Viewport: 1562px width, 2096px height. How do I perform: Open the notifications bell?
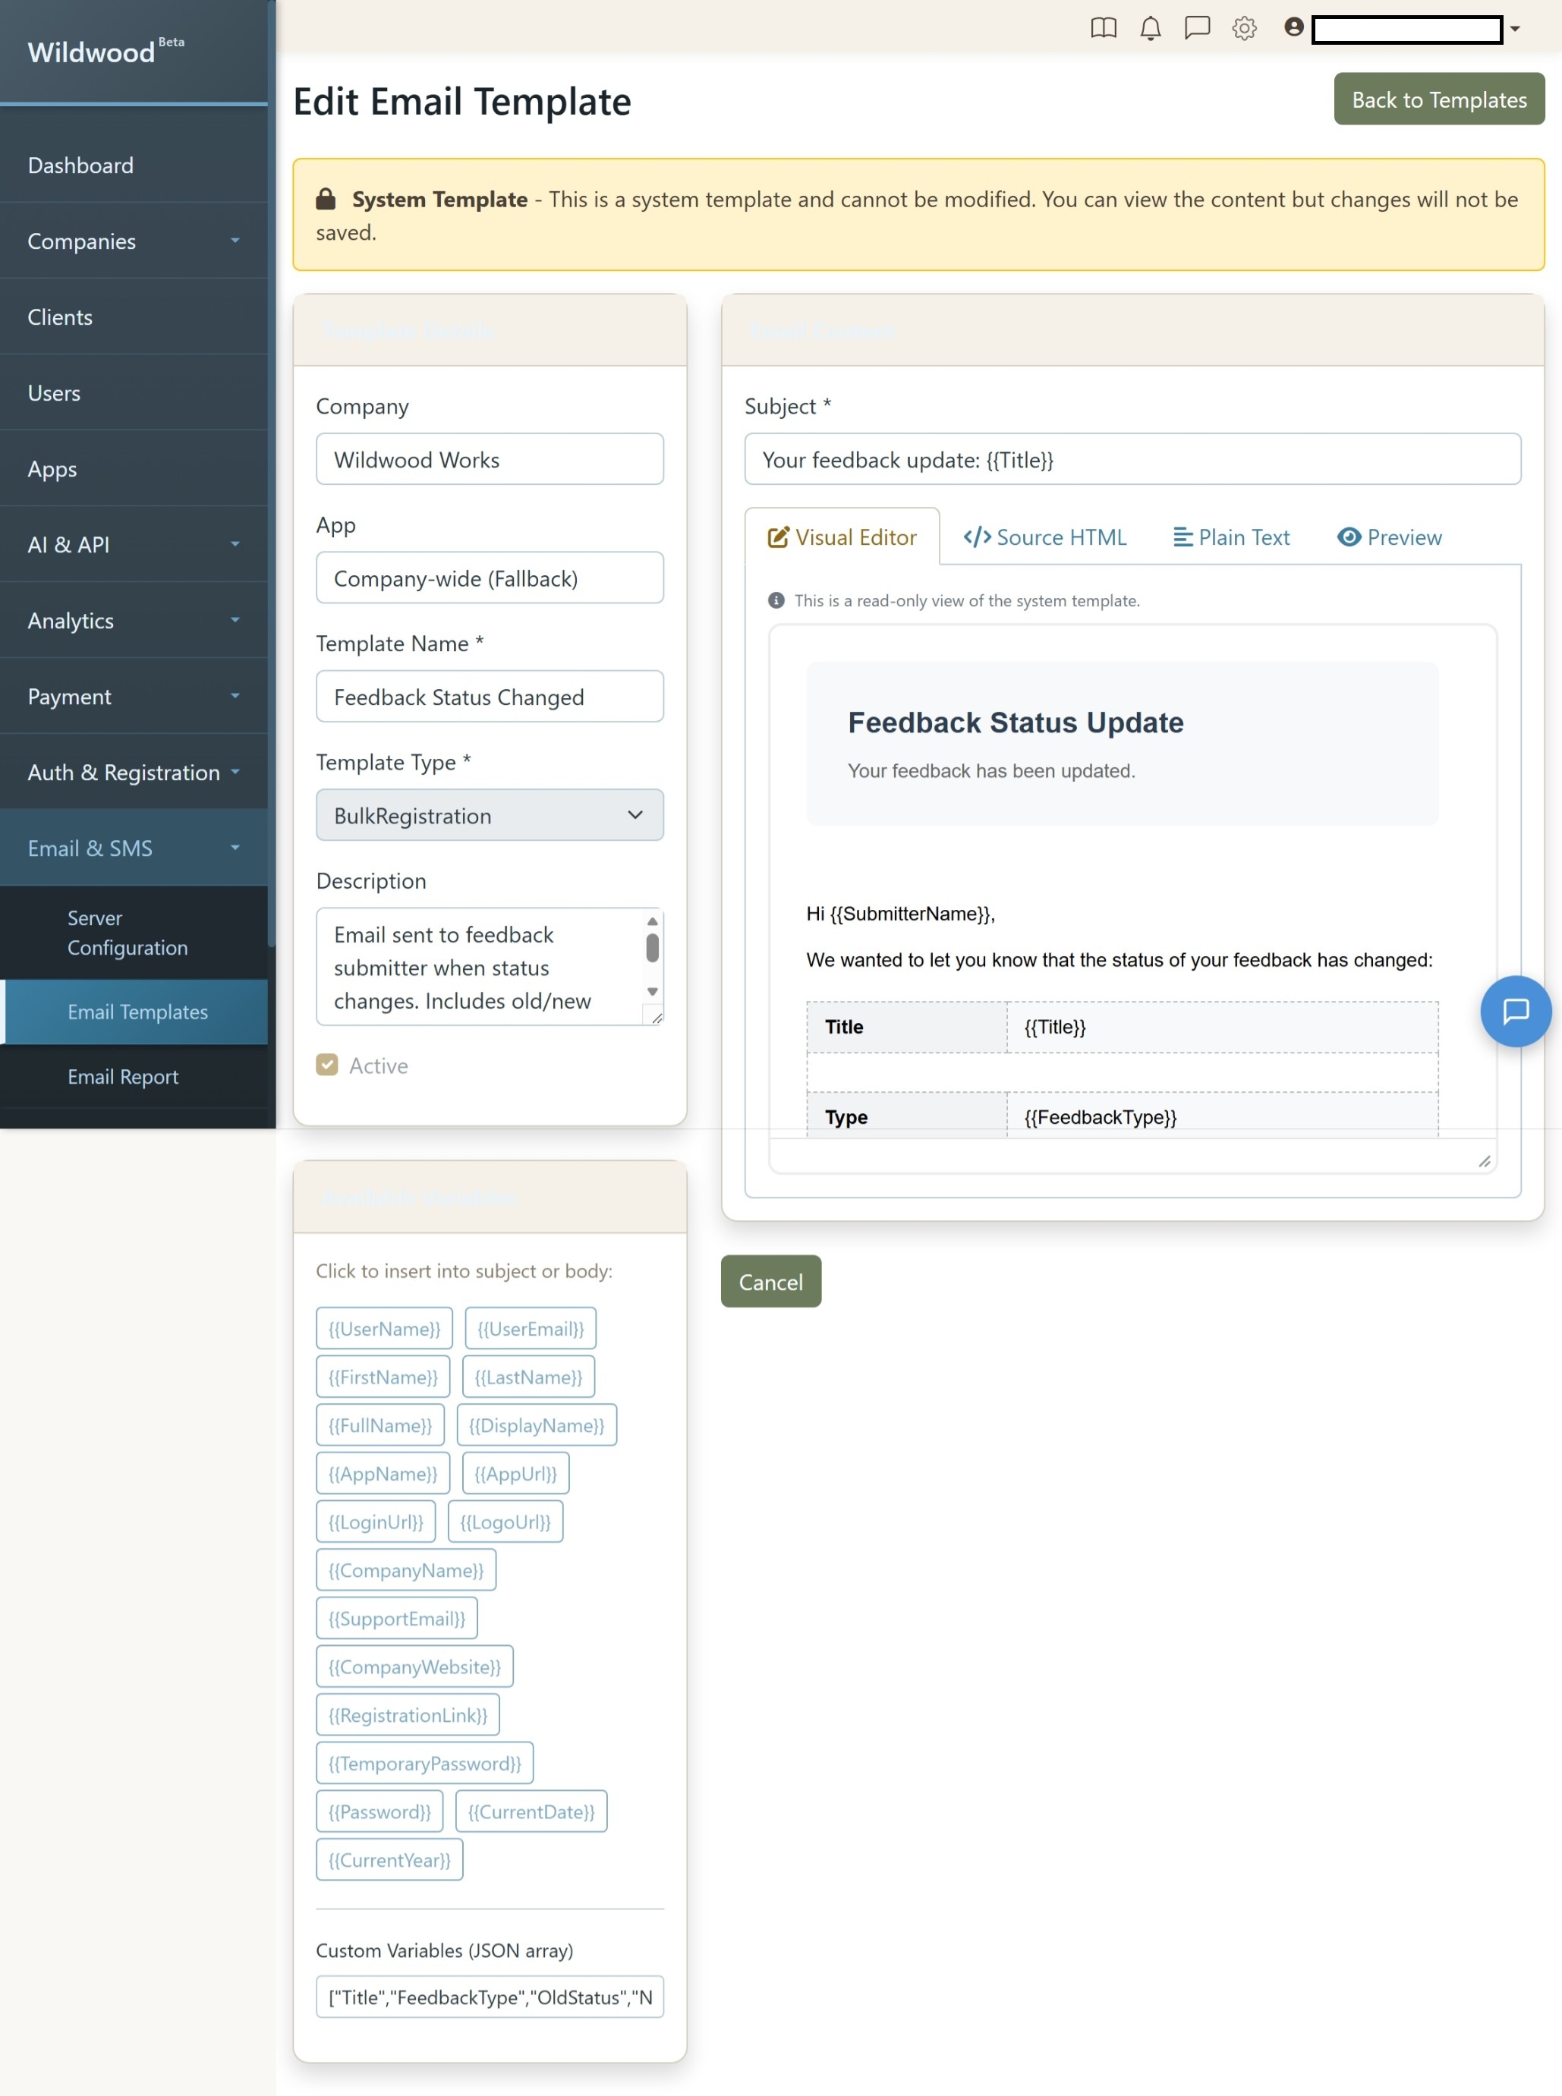1150,28
